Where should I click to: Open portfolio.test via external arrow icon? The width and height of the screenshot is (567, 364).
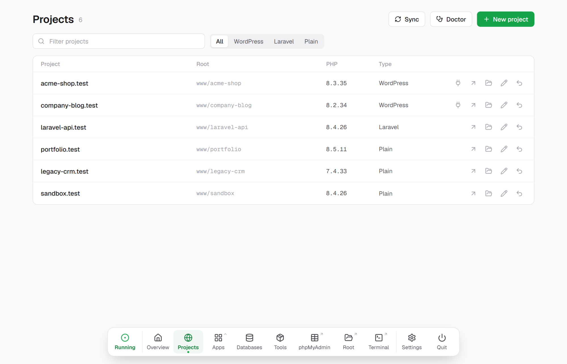pos(473,149)
